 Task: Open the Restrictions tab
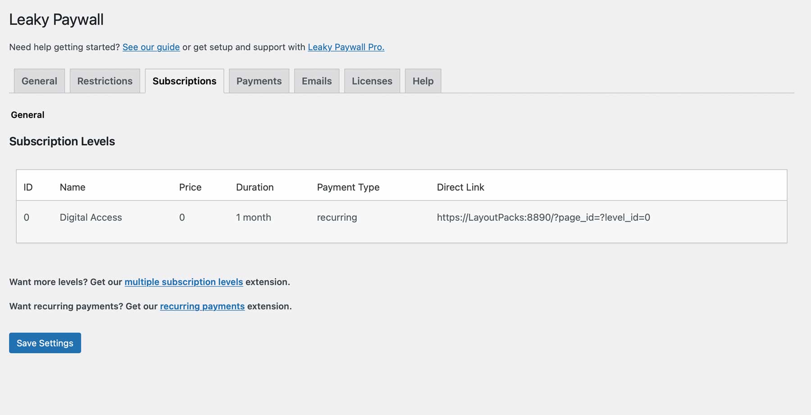tap(105, 81)
